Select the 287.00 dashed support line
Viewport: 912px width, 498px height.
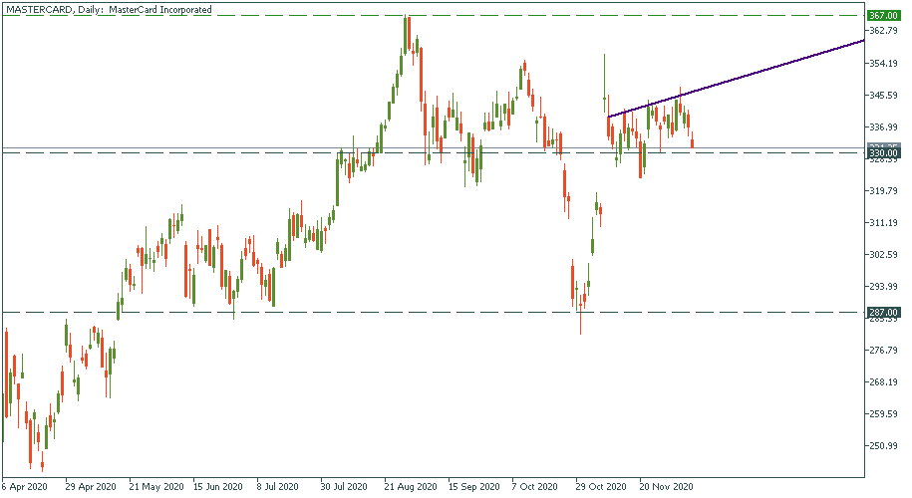tap(399, 312)
